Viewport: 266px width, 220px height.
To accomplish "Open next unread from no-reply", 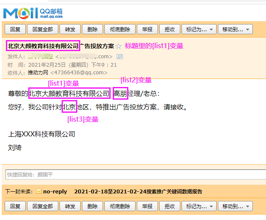I will pos(55,192).
